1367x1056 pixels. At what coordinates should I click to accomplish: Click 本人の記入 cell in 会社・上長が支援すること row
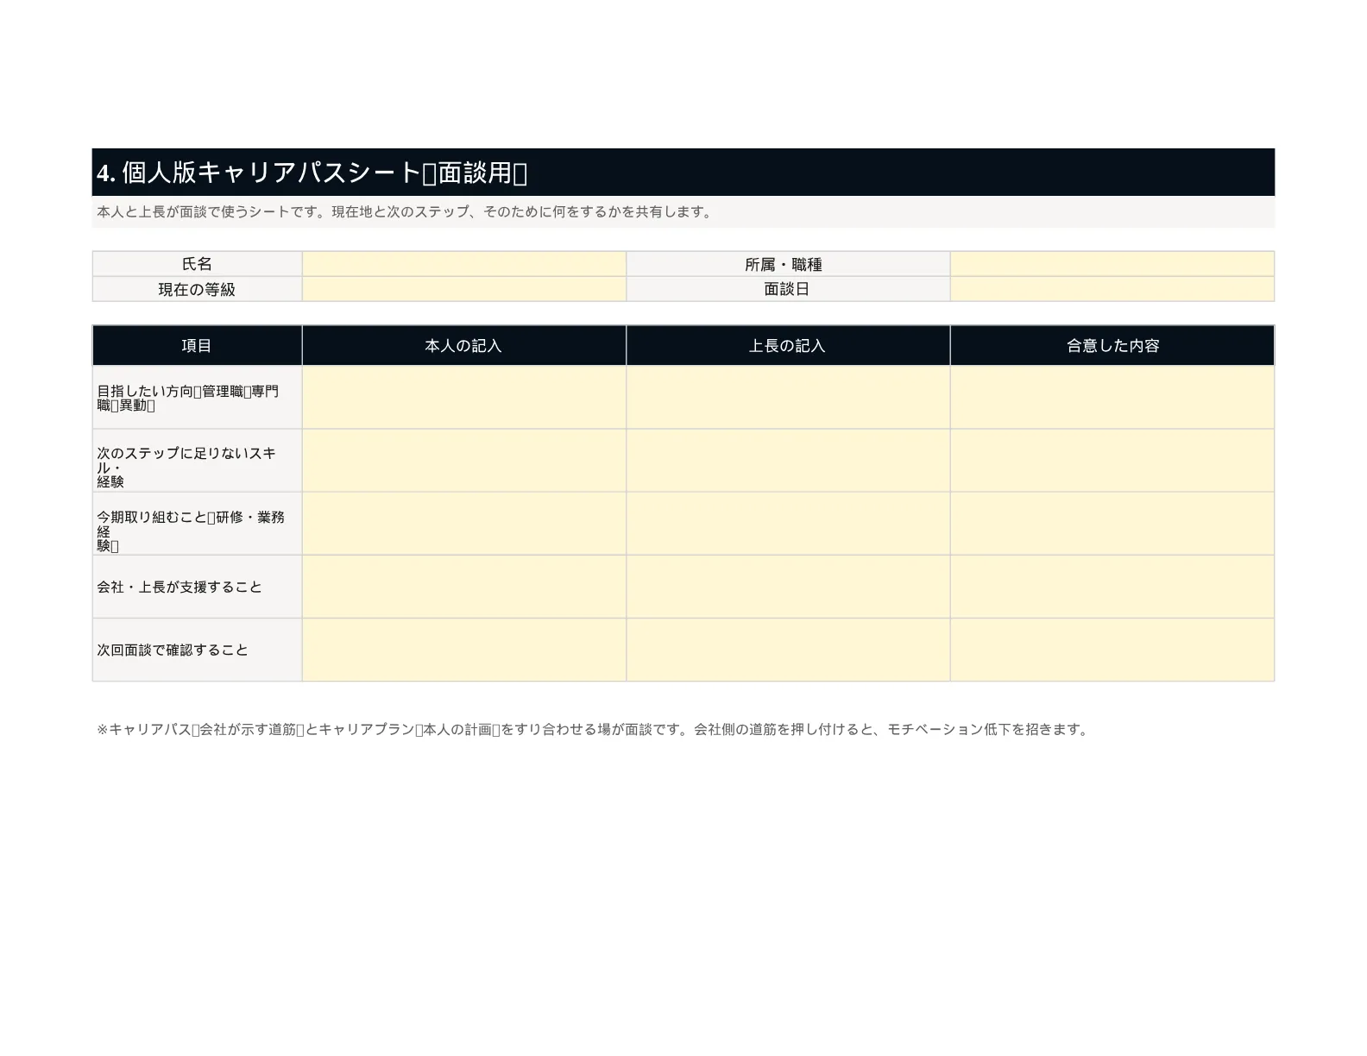464,587
